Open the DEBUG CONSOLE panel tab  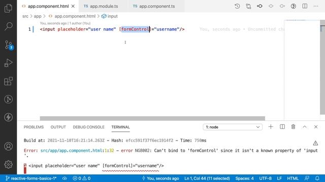pyautogui.click(x=88, y=127)
